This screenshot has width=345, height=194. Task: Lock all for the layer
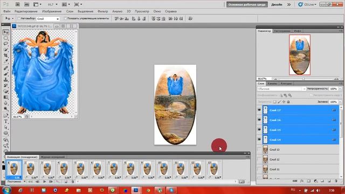[288, 102]
